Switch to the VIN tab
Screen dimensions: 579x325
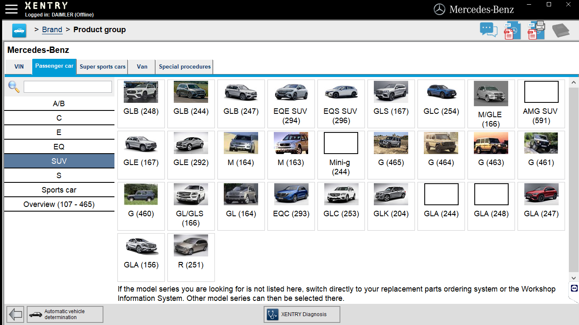19,67
